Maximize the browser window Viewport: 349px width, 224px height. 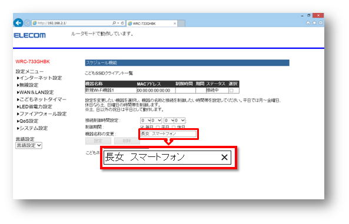[309, 15]
